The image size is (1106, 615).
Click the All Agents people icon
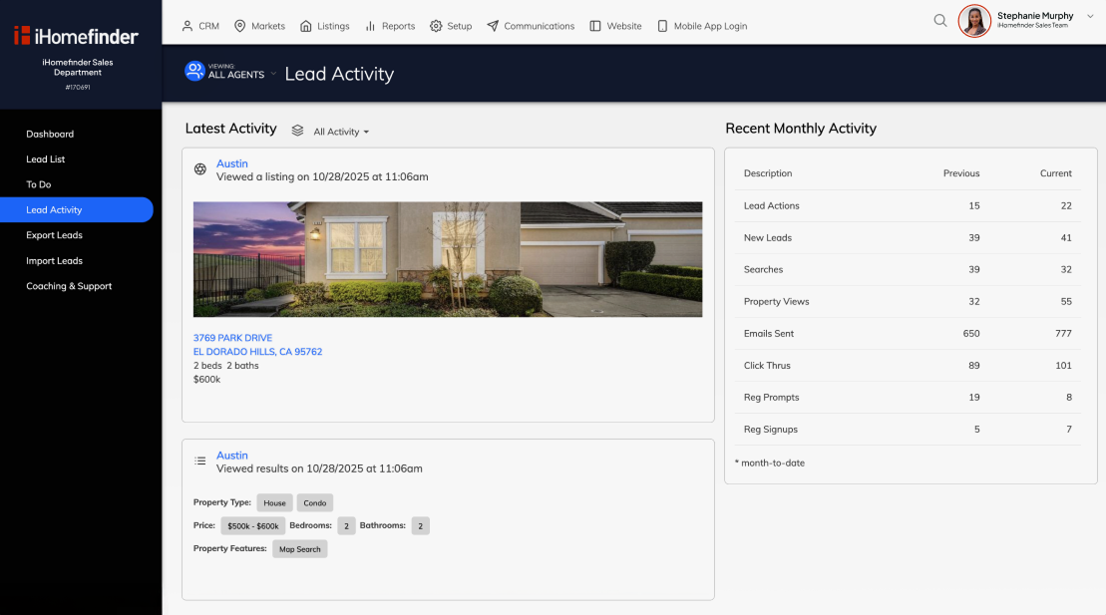(194, 71)
